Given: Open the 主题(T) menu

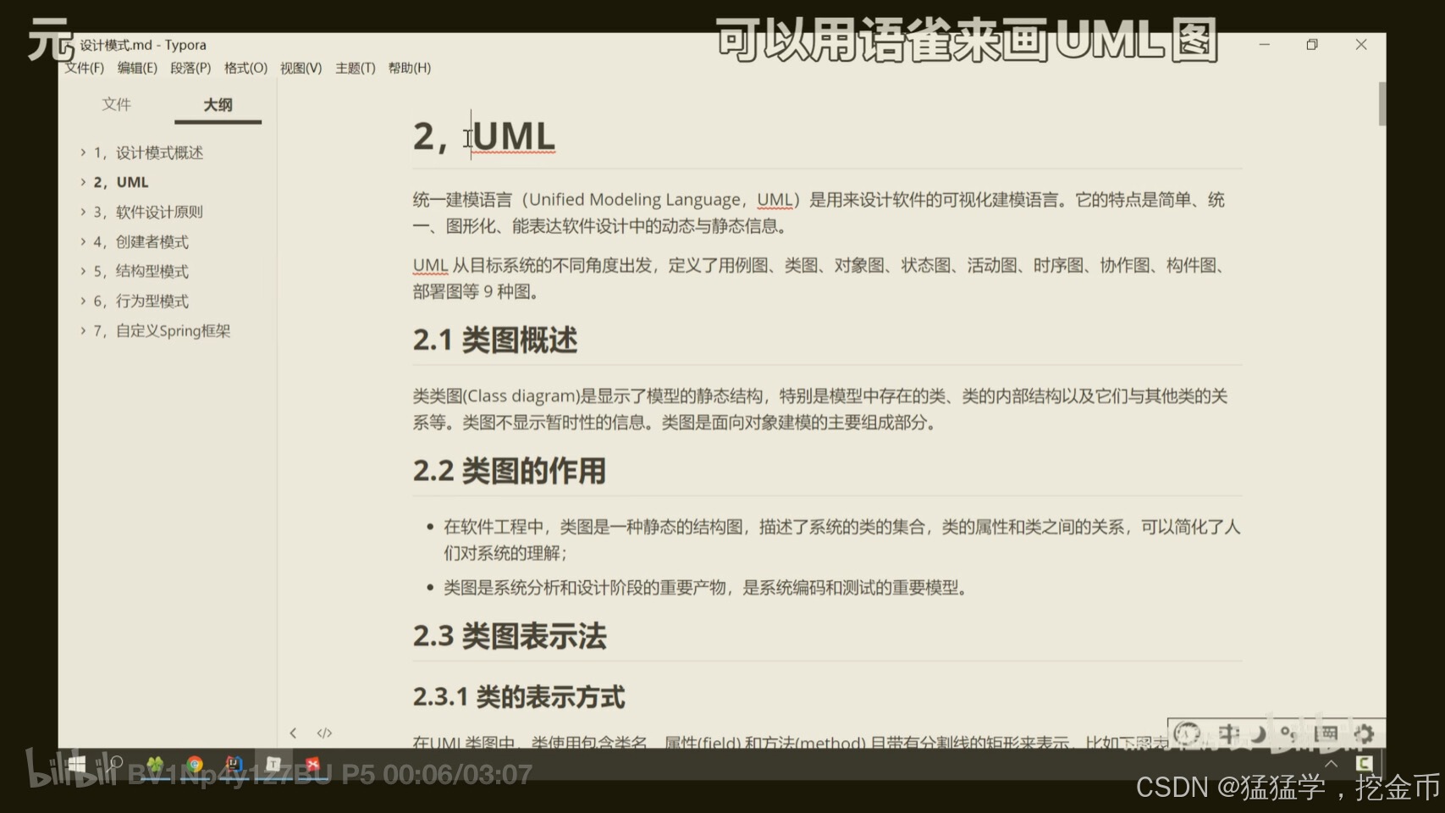Looking at the screenshot, I should [x=355, y=68].
